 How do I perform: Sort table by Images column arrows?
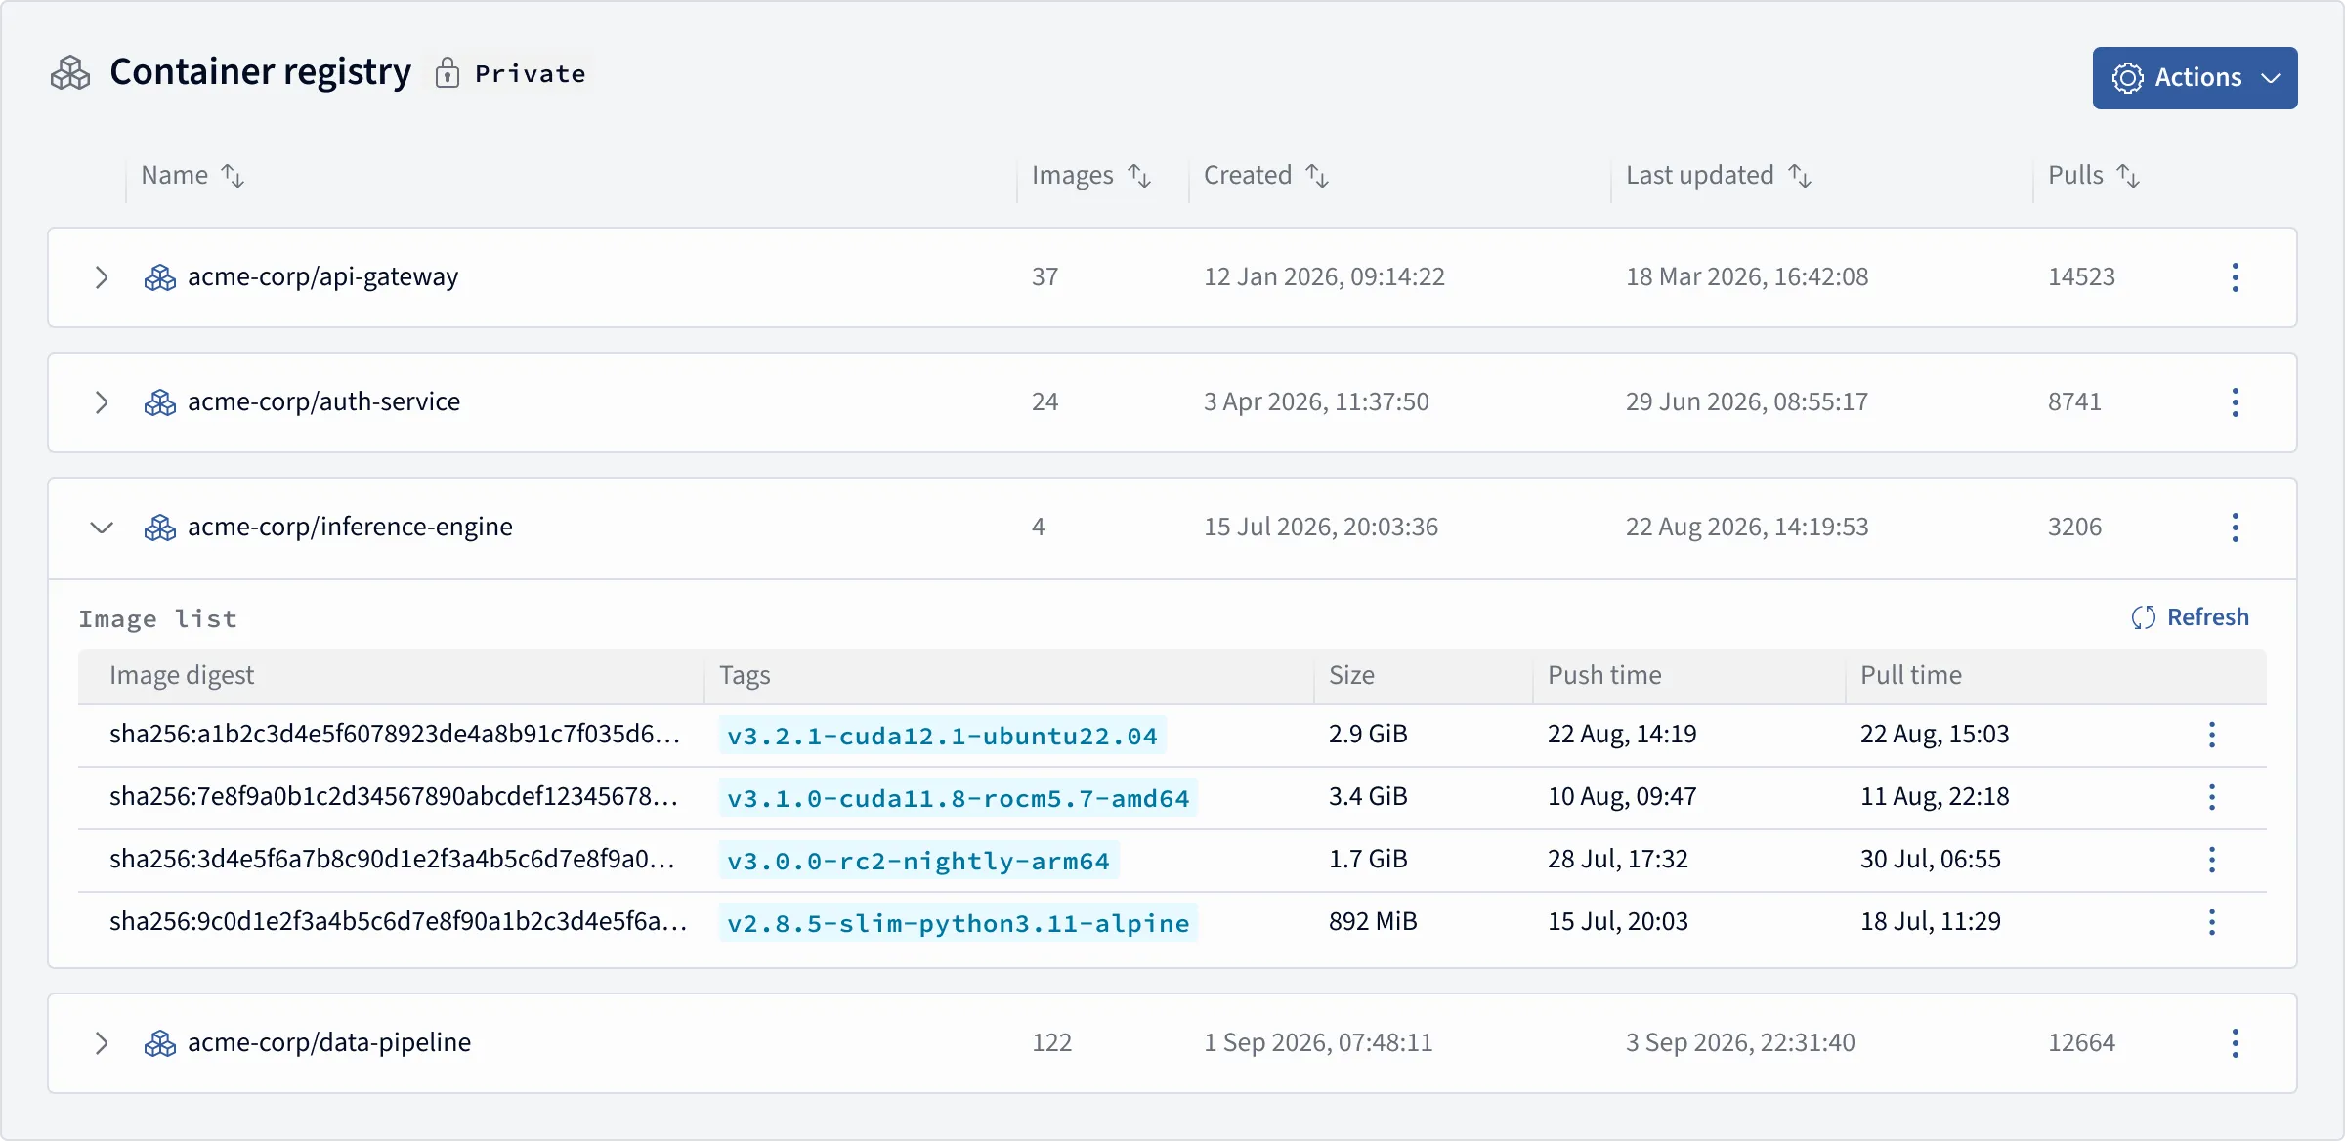[x=1139, y=176]
